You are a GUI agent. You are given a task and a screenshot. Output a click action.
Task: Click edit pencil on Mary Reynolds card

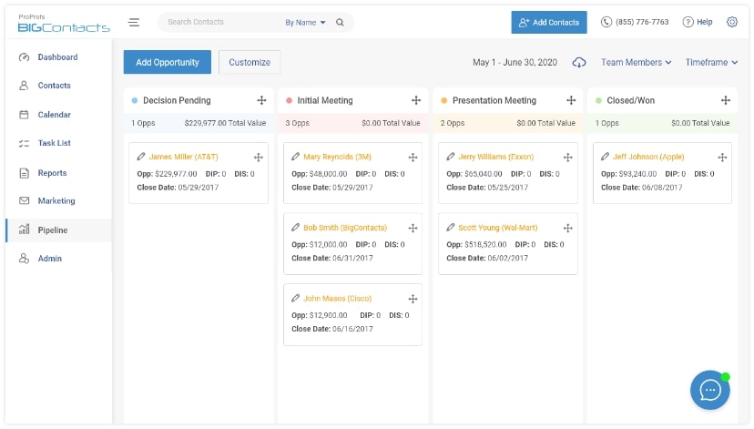[x=295, y=157]
